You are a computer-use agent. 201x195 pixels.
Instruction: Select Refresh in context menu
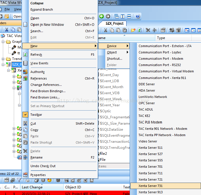[60, 55]
